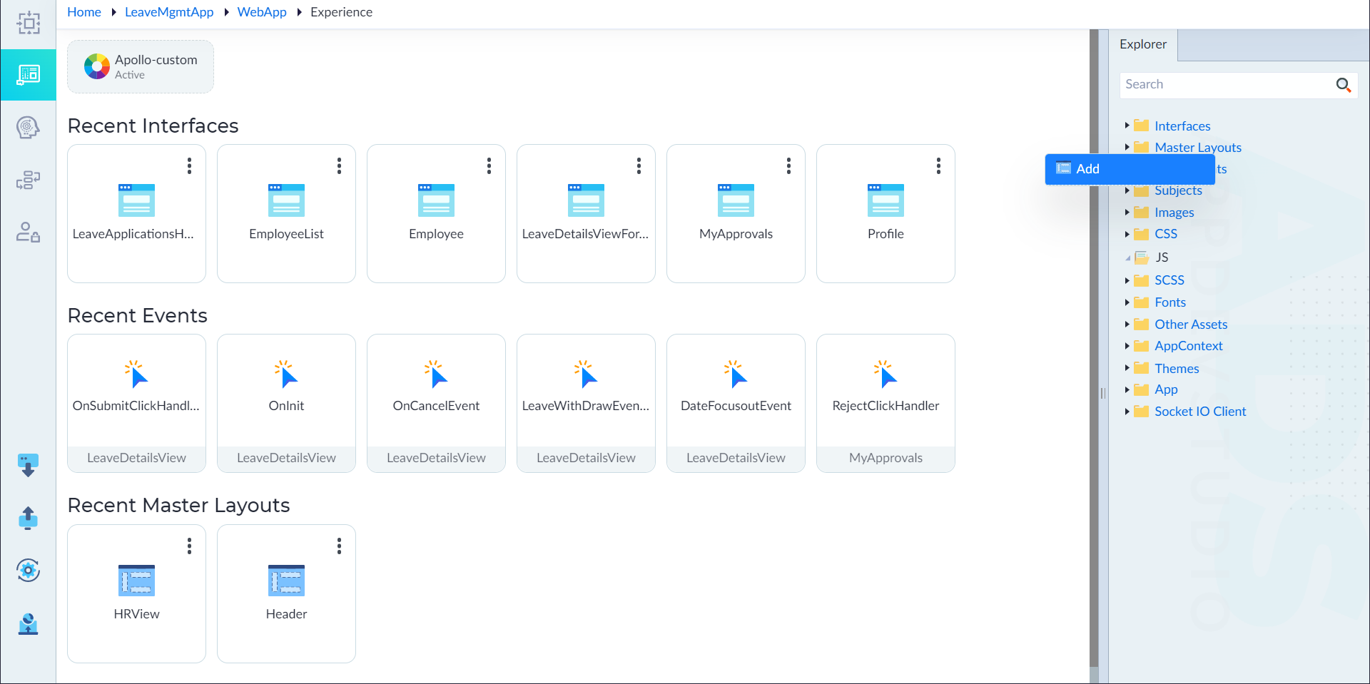The height and width of the screenshot is (684, 1370).
Task: Open the RejectClickHandler event card
Action: (886, 403)
